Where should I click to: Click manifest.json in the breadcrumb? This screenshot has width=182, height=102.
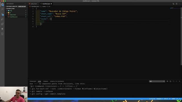(x=35, y=7)
